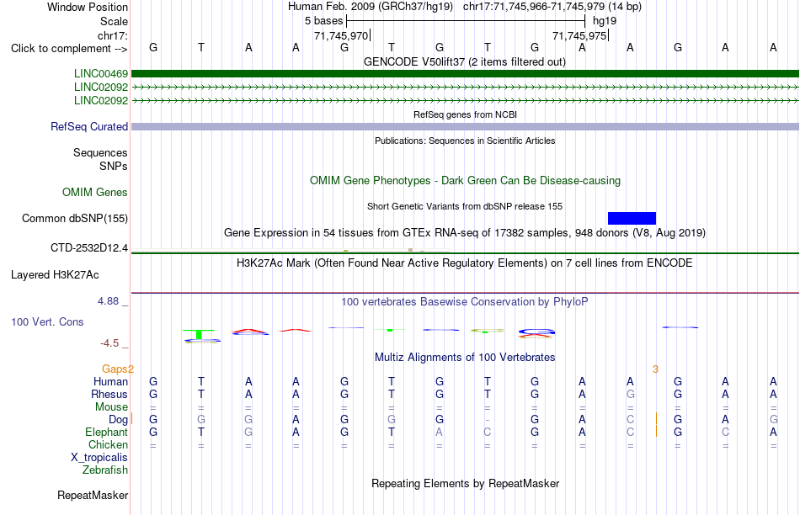
Task: Click the green T conservation logo bar
Action: [x=199, y=334]
